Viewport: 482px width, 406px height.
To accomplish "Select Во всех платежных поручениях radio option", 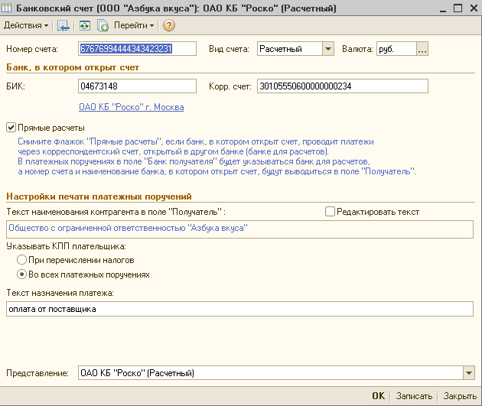I will coord(21,274).
